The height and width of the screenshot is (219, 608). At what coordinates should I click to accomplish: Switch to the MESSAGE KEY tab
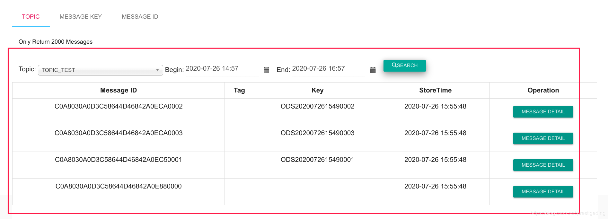tap(81, 17)
